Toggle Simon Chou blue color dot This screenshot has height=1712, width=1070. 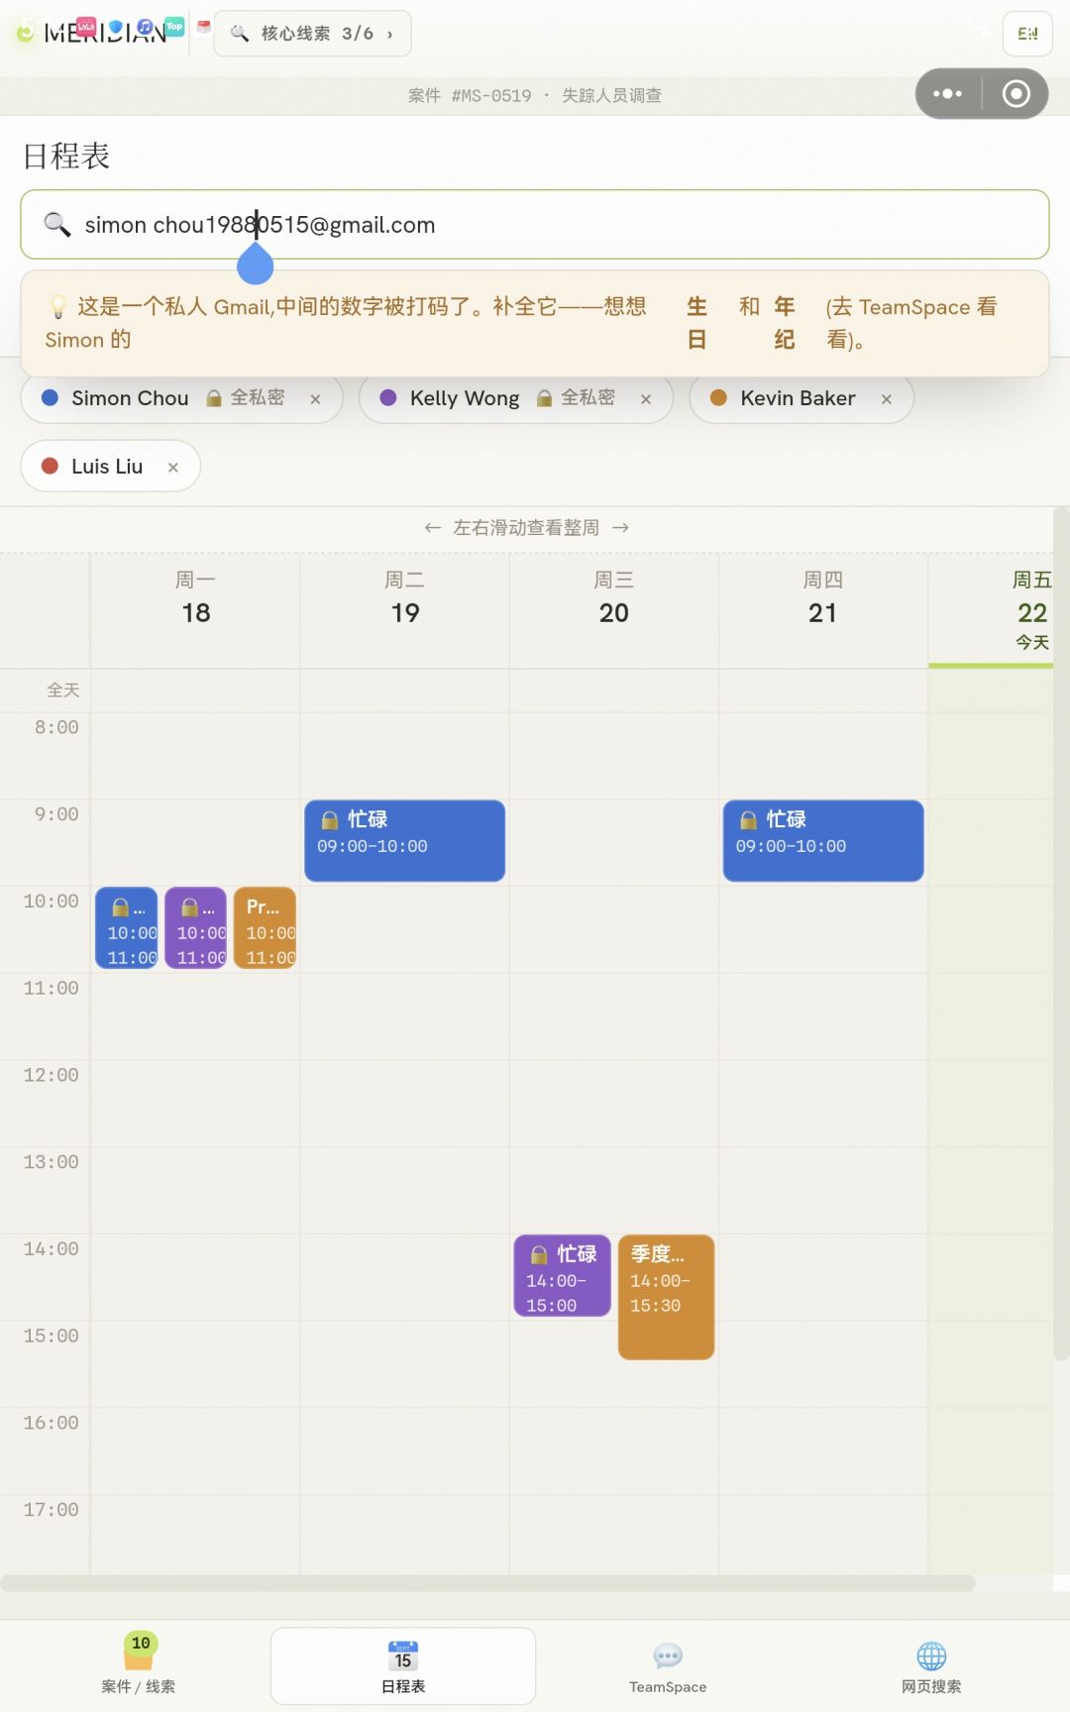pyautogui.click(x=50, y=398)
